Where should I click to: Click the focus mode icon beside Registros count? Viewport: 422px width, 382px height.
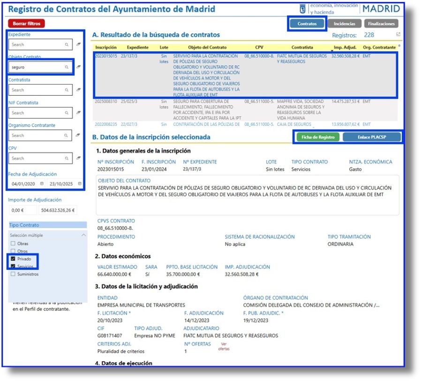tap(398, 34)
